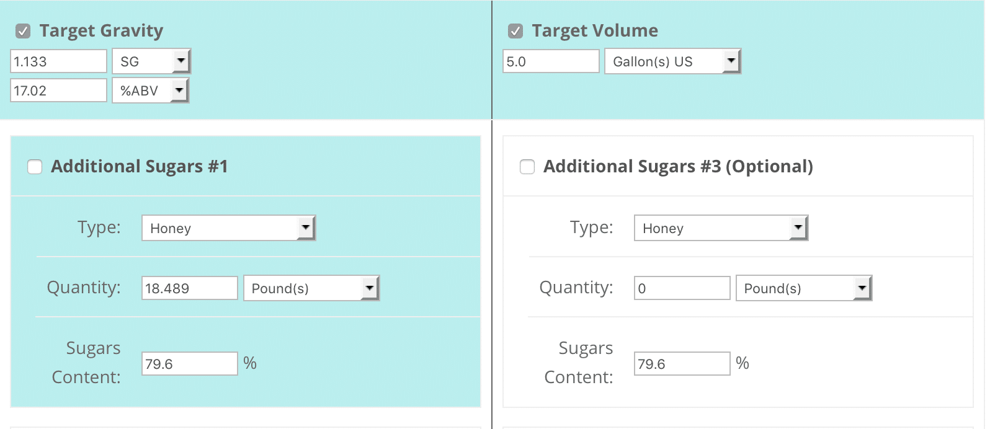
Task: Open Pound(s) unit dropdown in Sugars #3
Action: coord(804,288)
